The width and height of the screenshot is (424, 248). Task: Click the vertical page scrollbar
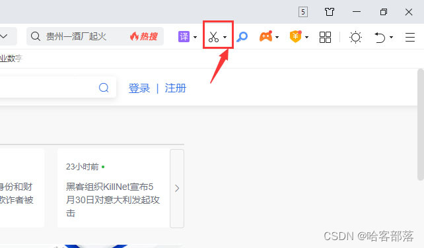click(x=421, y=124)
